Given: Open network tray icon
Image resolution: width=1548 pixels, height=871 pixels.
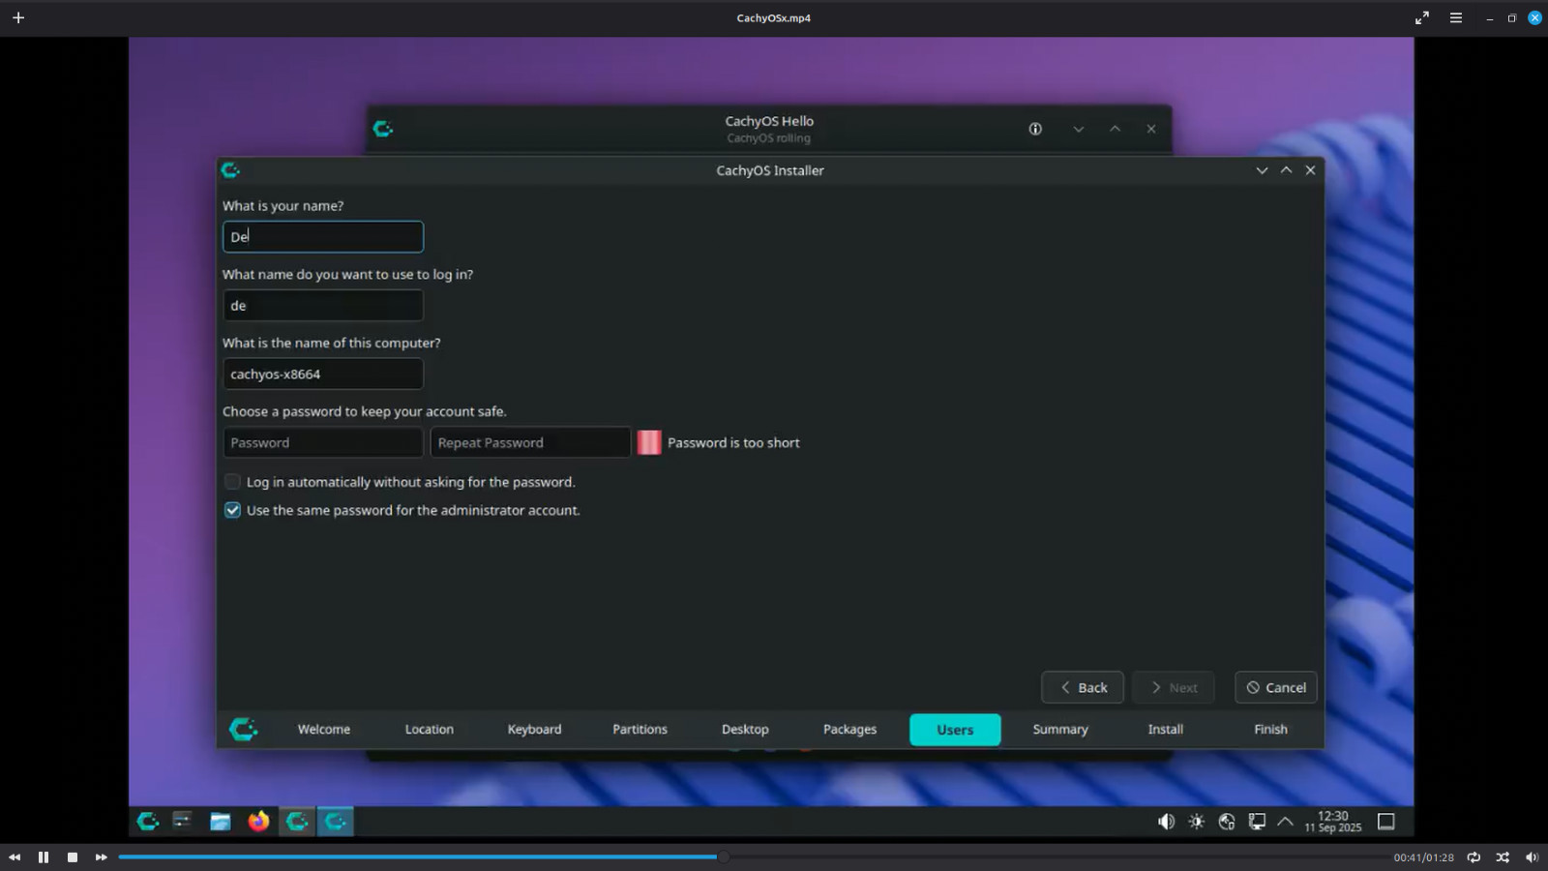Looking at the screenshot, I should click(x=1227, y=822).
